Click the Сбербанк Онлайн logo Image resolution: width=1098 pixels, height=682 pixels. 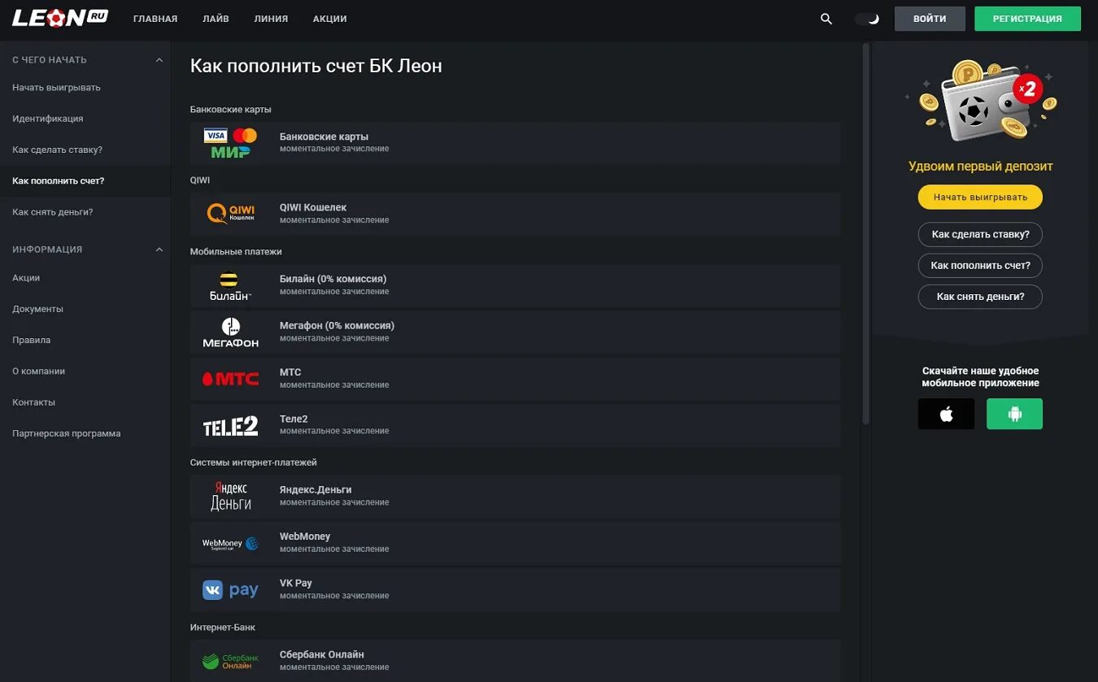coord(230,661)
